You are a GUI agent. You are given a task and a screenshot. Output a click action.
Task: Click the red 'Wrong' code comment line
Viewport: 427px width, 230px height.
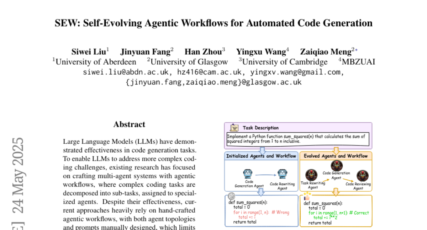pos(261,212)
